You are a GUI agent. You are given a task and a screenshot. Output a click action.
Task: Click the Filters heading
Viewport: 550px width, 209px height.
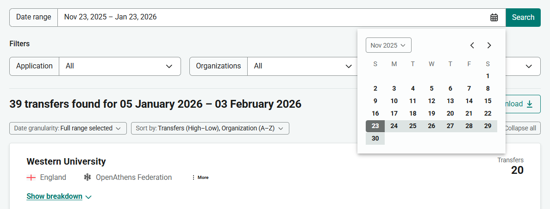[x=19, y=44]
